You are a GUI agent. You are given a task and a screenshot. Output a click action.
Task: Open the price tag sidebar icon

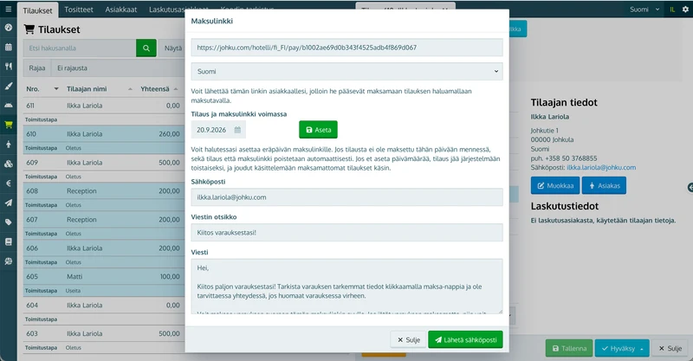pyautogui.click(x=9, y=222)
